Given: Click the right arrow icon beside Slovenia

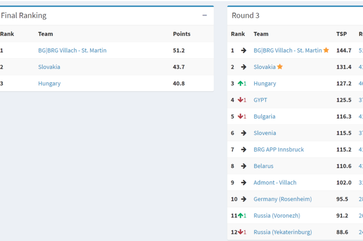Looking at the screenshot, I should pos(243,133).
